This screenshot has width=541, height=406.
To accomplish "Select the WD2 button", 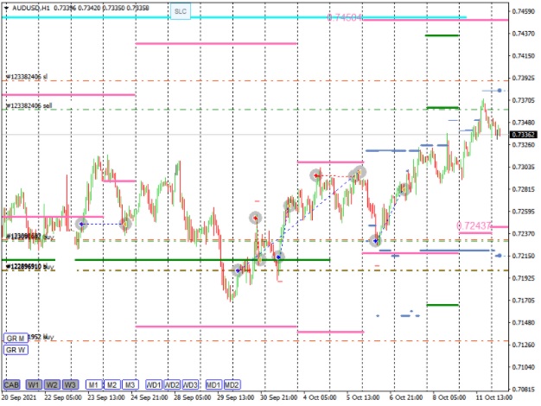I will 172,384.
